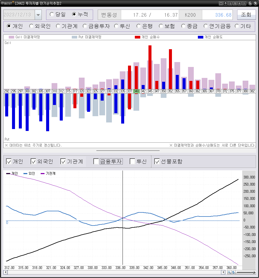Uncheck the 외국인 line checkbox
This screenshot has width=259, height=278.
[33, 161]
